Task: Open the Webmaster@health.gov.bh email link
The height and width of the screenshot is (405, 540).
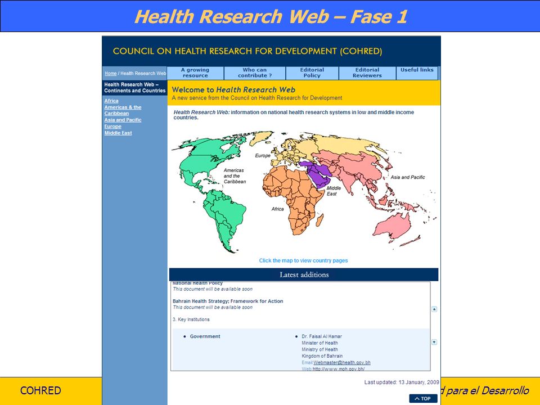Action: click(342, 363)
